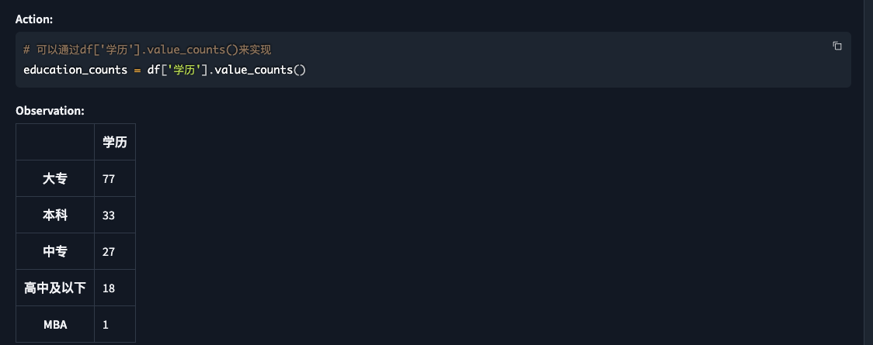Select the 高中及以下 row label
The width and height of the screenshot is (873, 345).
click(x=55, y=288)
